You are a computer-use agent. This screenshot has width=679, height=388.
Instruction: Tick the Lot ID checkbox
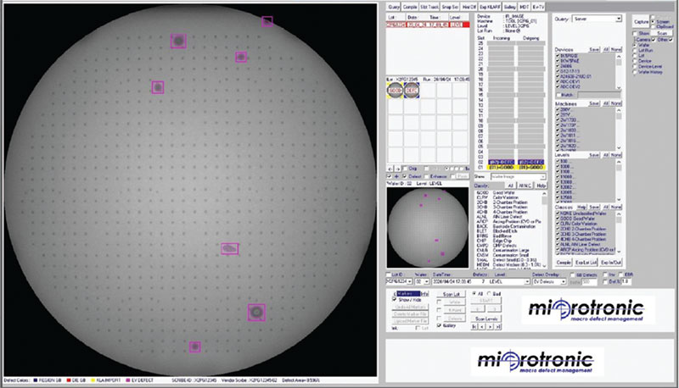pos(389,274)
